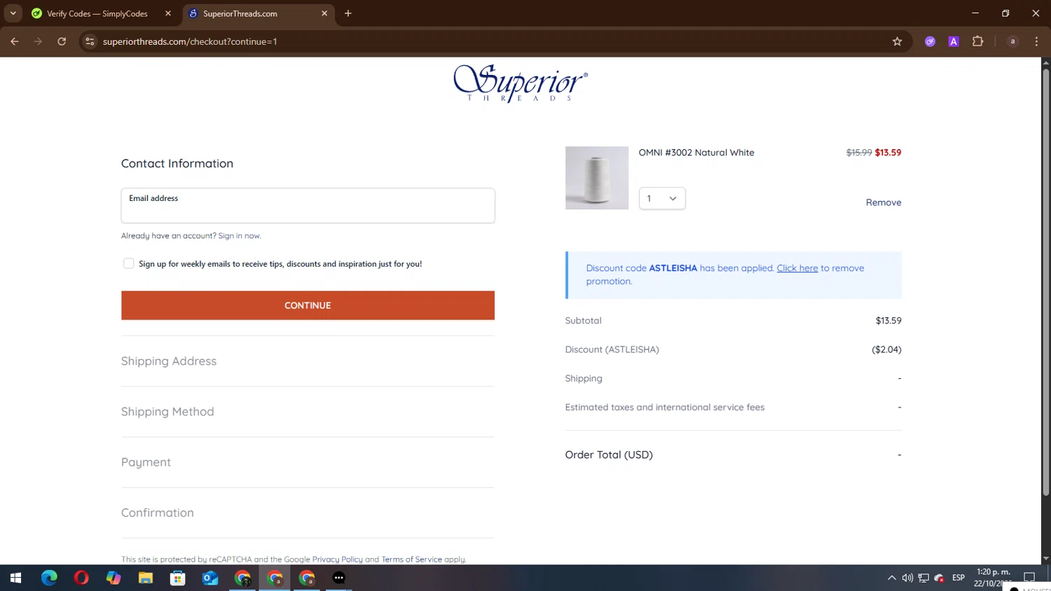
Task: Open the purple 'A' extension icon
Action: coord(954,41)
